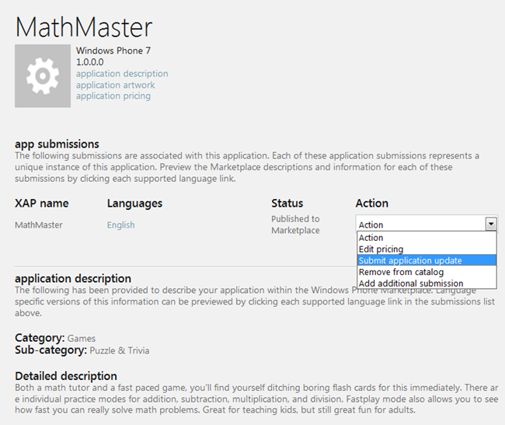Image resolution: width=505 pixels, height=425 pixels.
Task: Click the Languages column header
Action: [134, 204]
